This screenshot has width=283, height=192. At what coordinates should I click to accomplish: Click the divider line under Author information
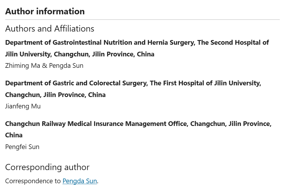pyautogui.click(x=142, y=20)
